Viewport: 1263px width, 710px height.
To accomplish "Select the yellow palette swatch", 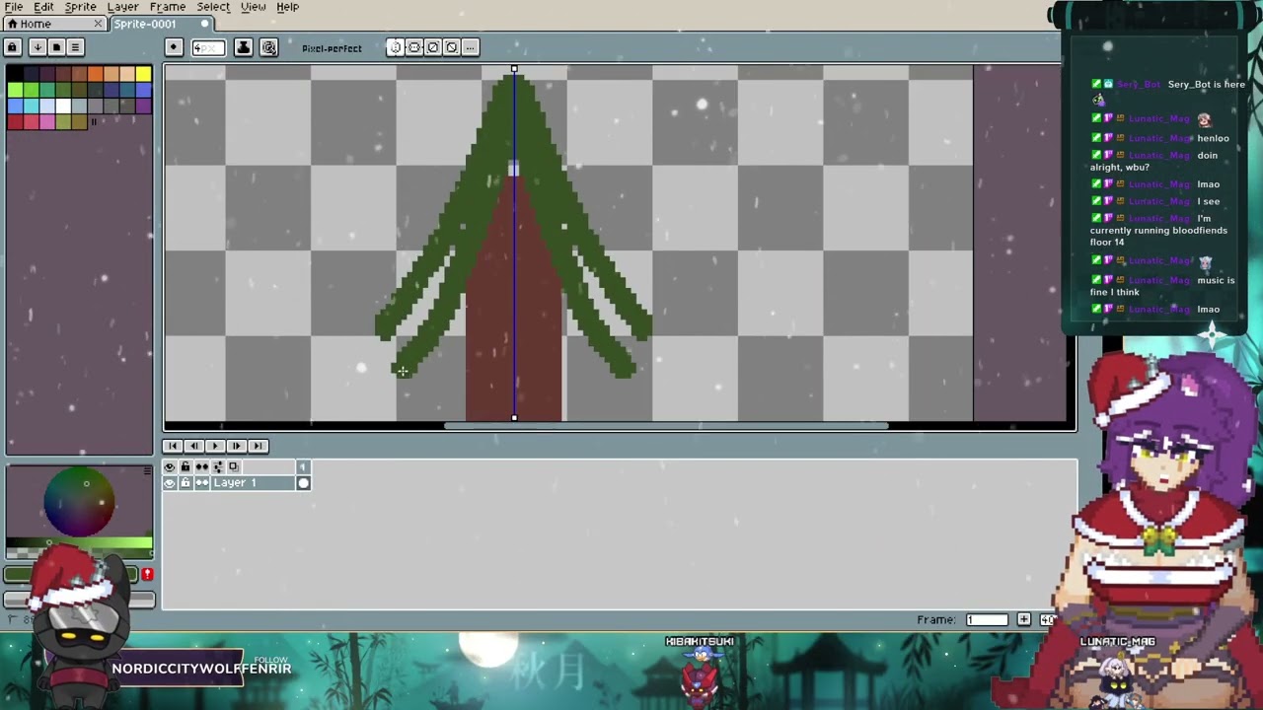I will tap(144, 74).
